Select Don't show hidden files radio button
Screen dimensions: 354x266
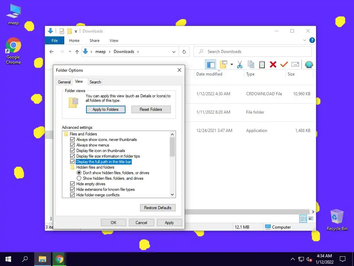79,173
